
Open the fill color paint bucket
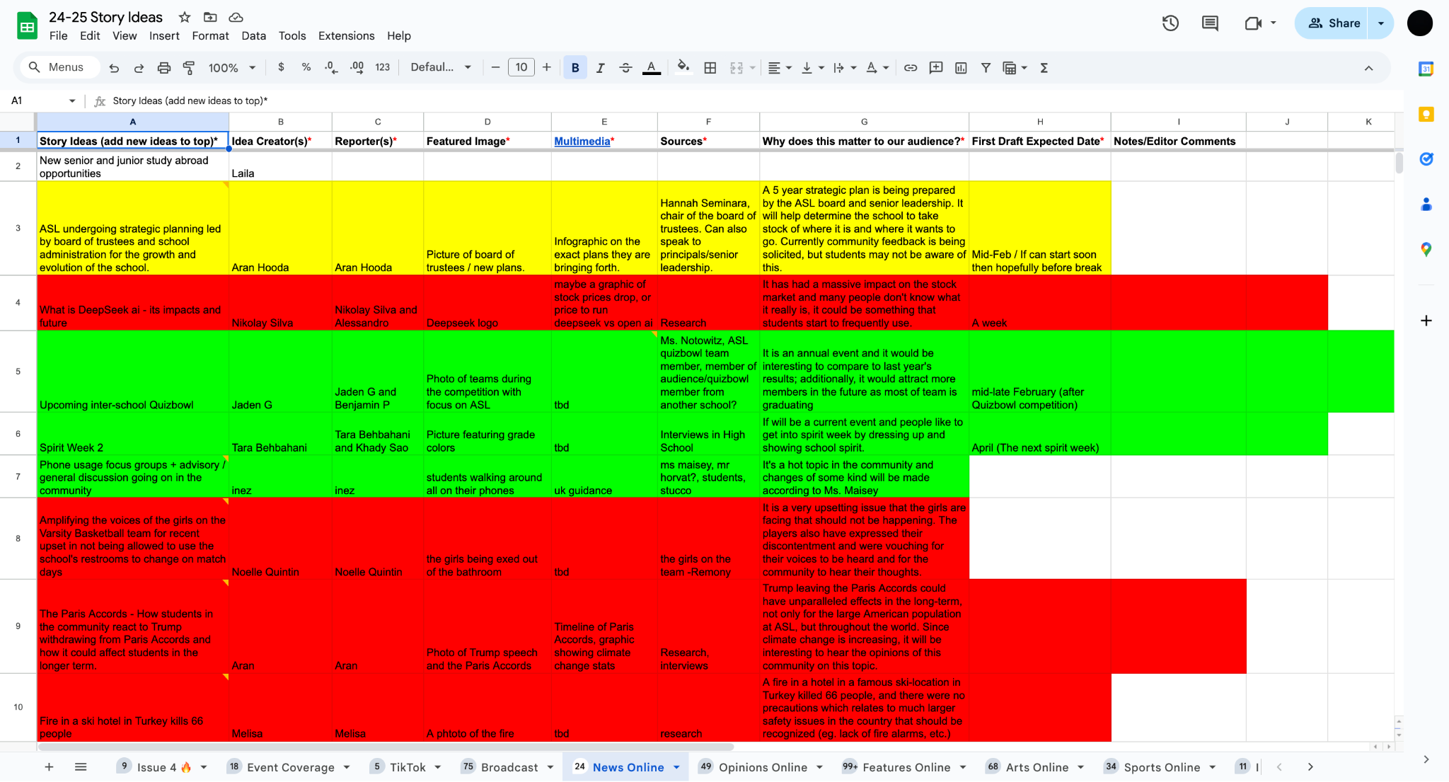click(x=683, y=68)
